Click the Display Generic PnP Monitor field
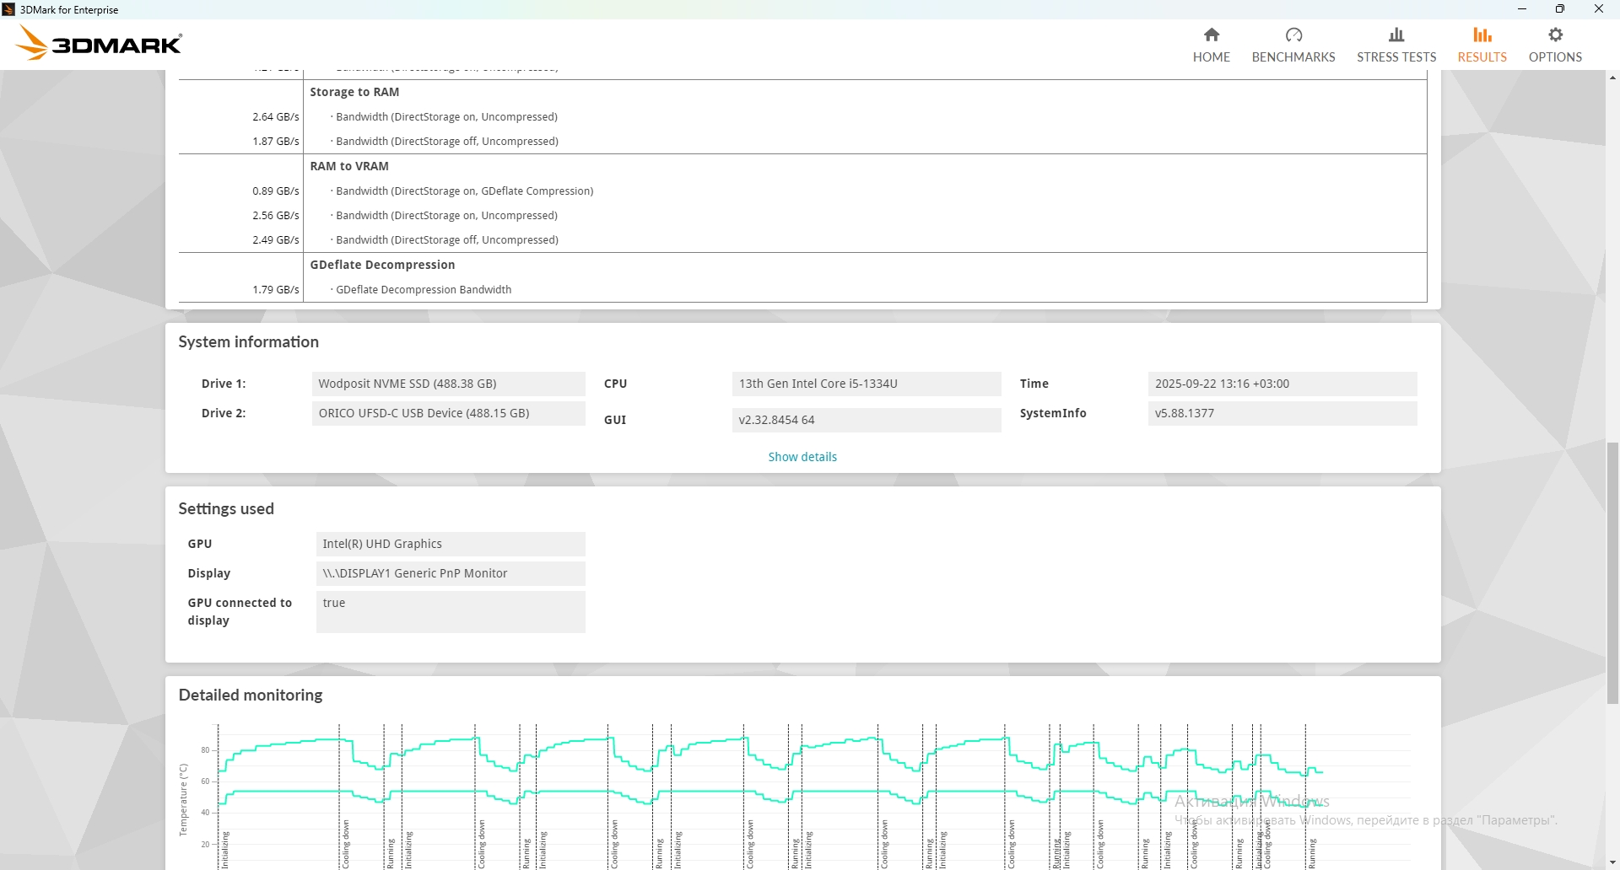The image size is (1620, 870). coord(450,573)
